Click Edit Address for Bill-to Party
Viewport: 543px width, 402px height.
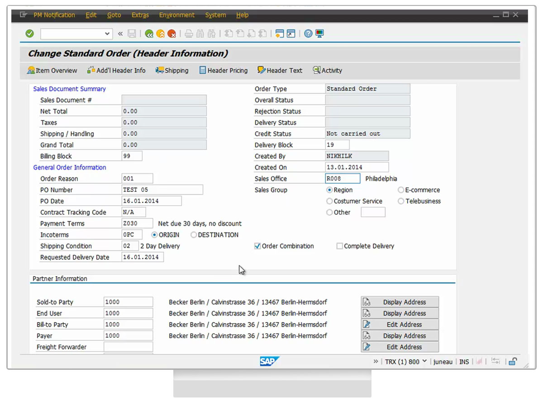click(400, 325)
